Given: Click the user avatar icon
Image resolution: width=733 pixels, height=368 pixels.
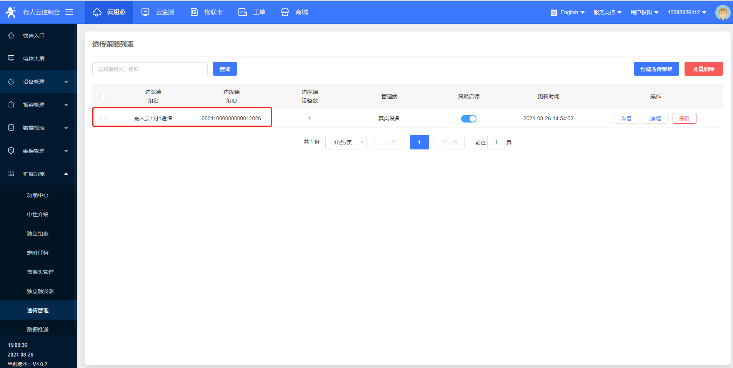Looking at the screenshot, I should pos(722,12).
